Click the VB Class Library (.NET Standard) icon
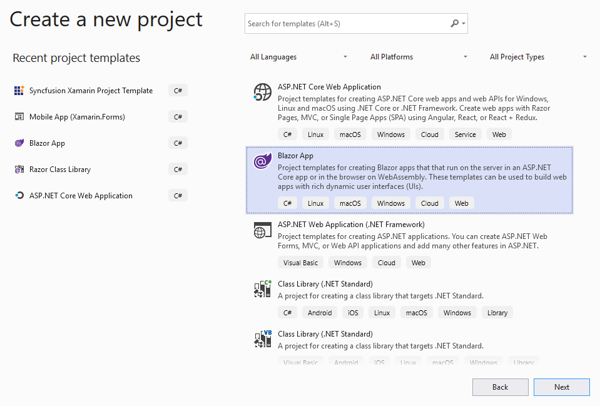This screenshot has height=406, width=600. pos(262,339)
